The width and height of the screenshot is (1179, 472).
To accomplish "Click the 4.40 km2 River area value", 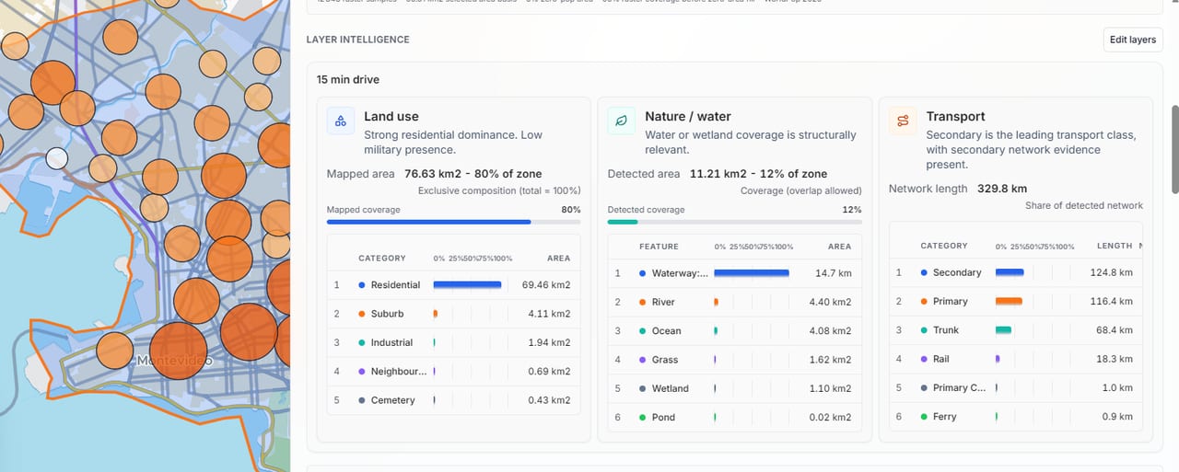I will pyautogui.click(x=830, y=302).
